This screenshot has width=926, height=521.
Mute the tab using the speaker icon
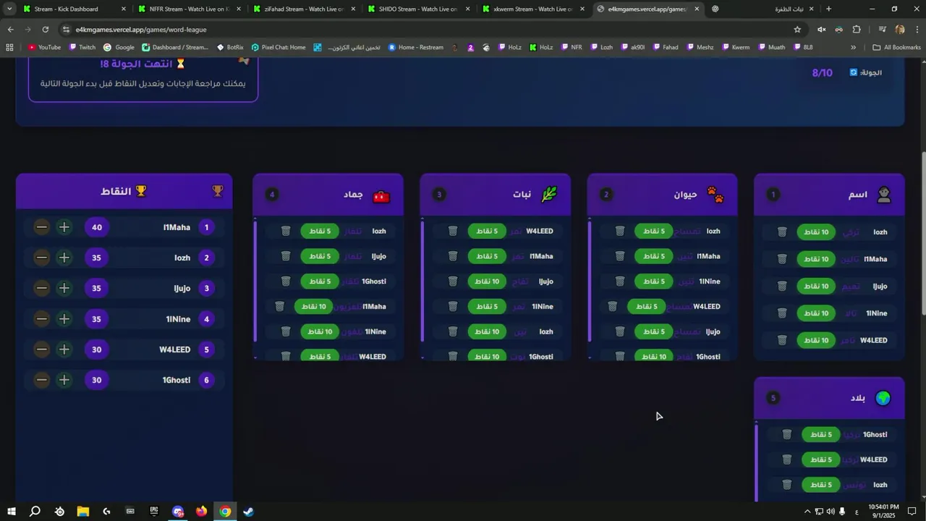[x=822, y=30]
